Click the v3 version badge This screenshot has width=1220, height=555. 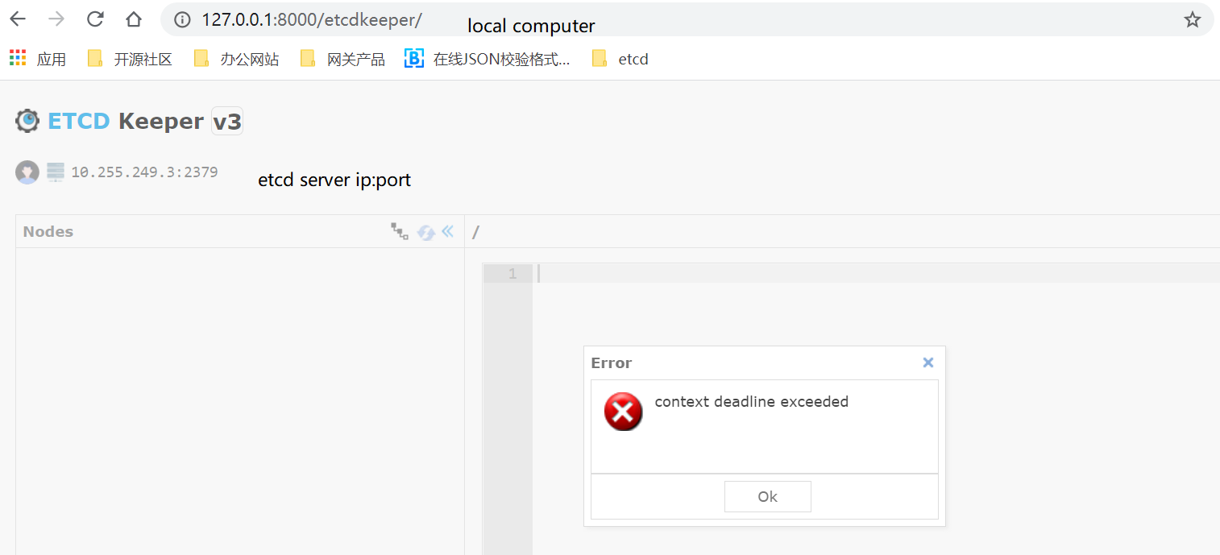226,121
